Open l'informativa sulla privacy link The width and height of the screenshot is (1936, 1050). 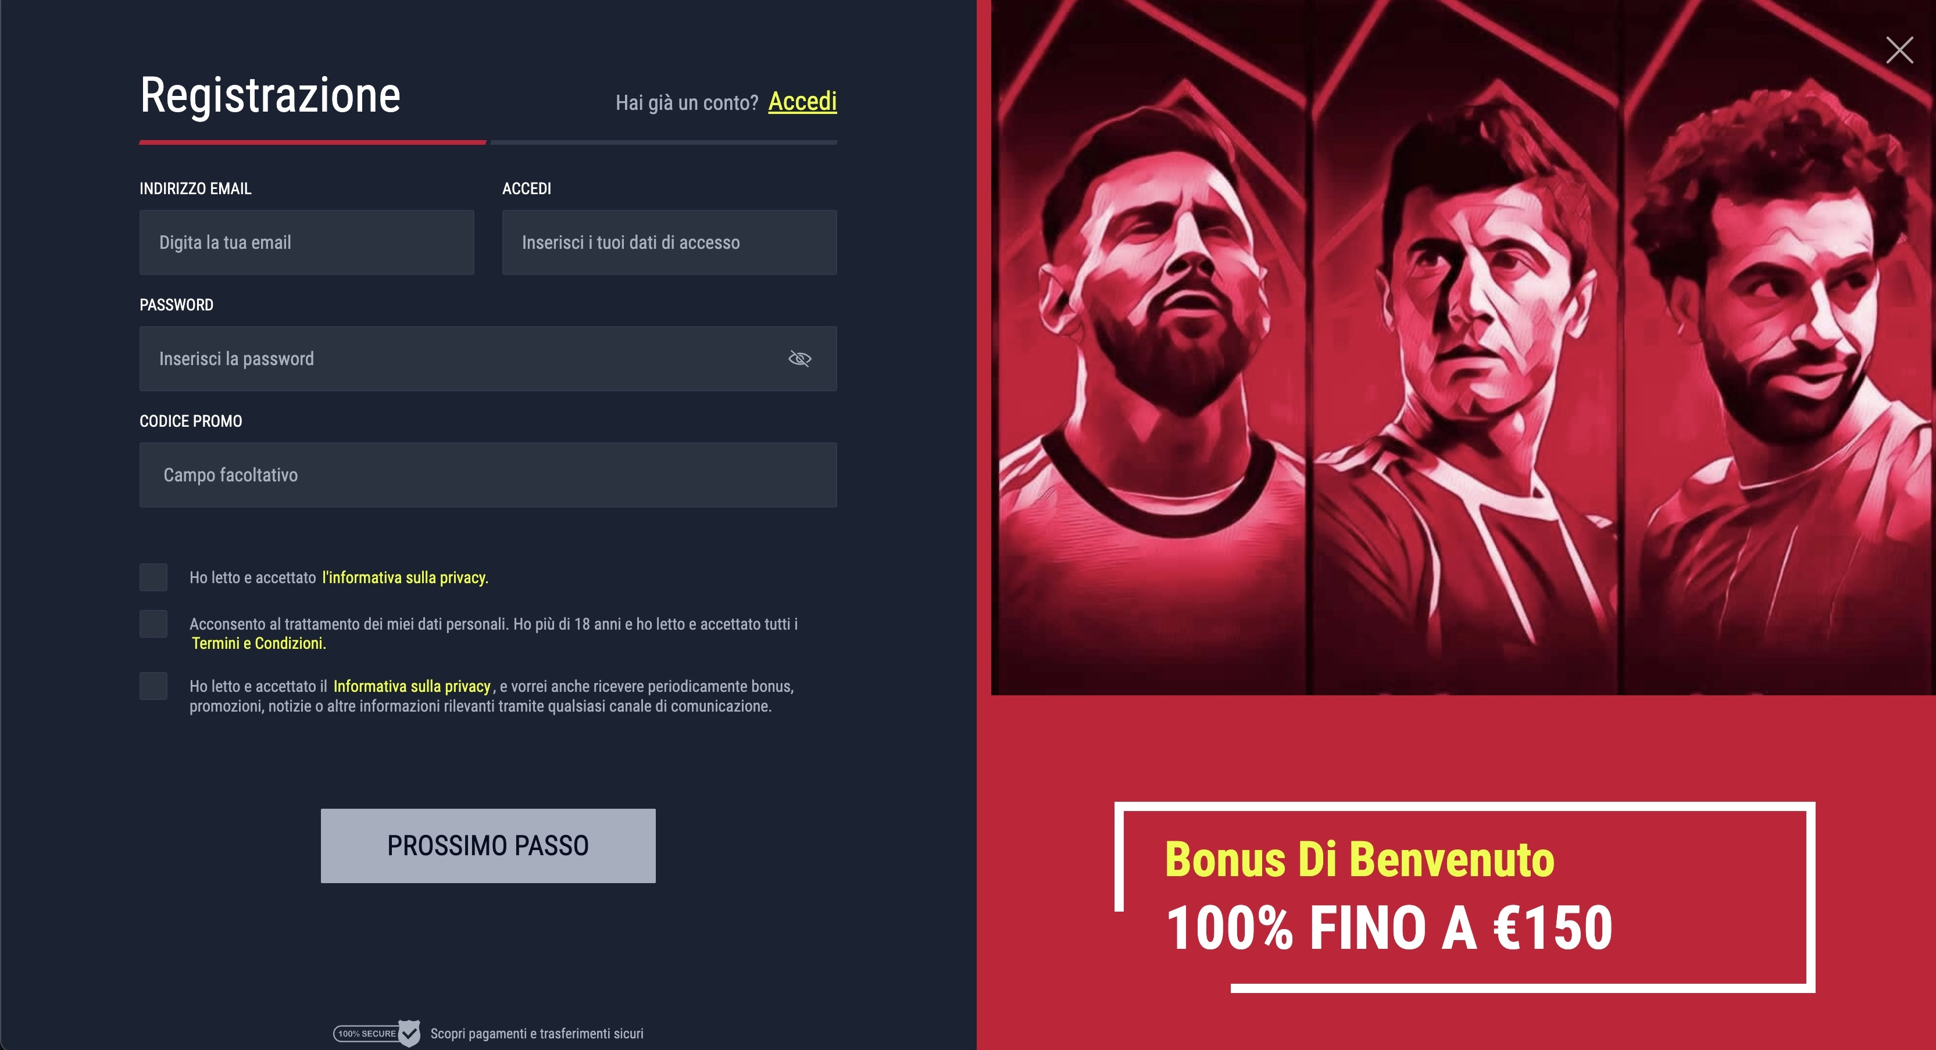(x=405, y=577)
